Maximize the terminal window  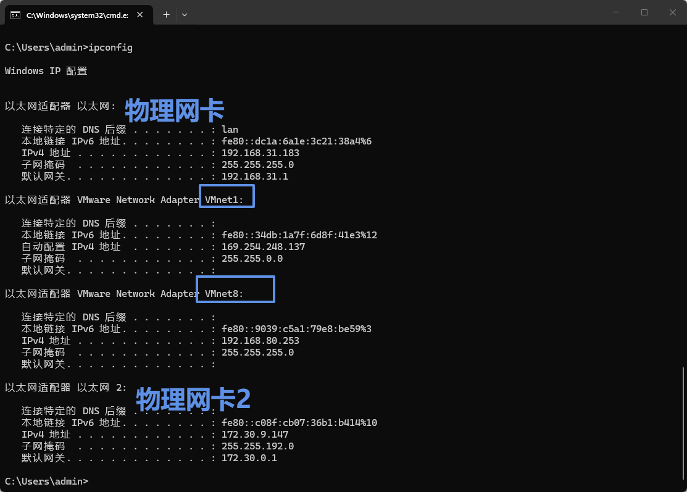[644, 12]
